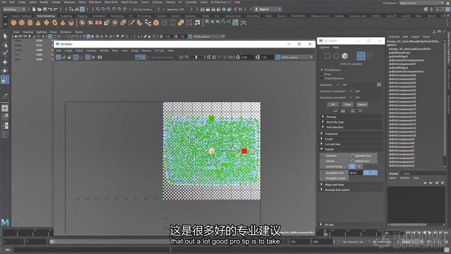Toggle U direction for Unfold Along
451x254 pixels.
point(352,166)
